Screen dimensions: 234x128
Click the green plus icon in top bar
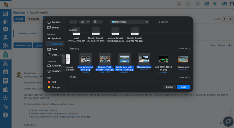click(x=188, y=4)
